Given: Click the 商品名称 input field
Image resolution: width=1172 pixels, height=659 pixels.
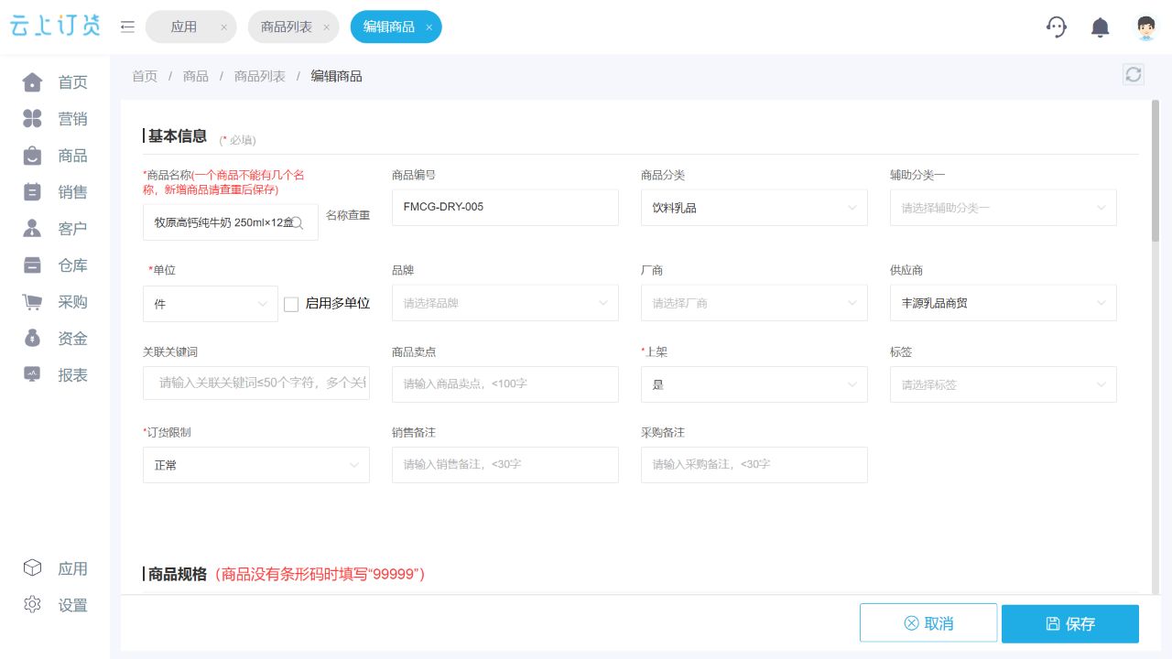Looking at the screenshot, I should [231, 222].
